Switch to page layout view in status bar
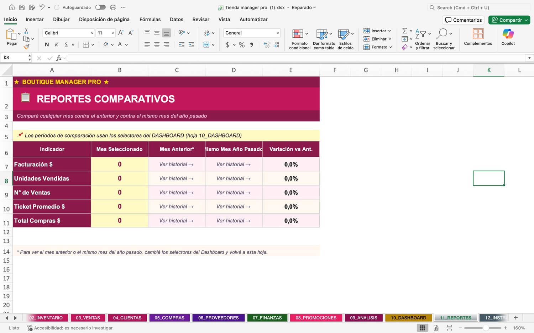Viewport: 534px width, 333px height. 436,328
